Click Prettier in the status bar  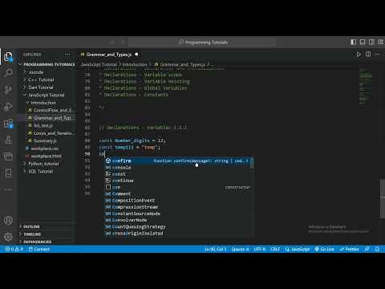[x=349, y=249]
